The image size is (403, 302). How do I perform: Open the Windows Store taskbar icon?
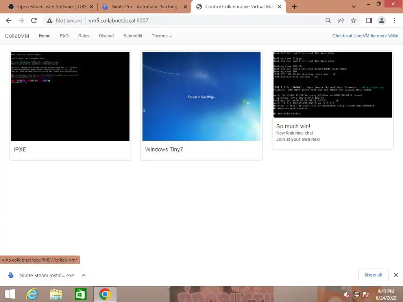(x=80, y=294)
